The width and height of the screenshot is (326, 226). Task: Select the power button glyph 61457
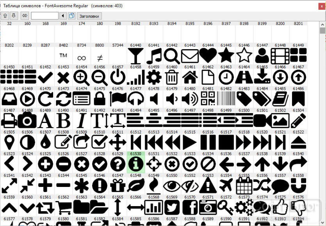pos(118,77)
